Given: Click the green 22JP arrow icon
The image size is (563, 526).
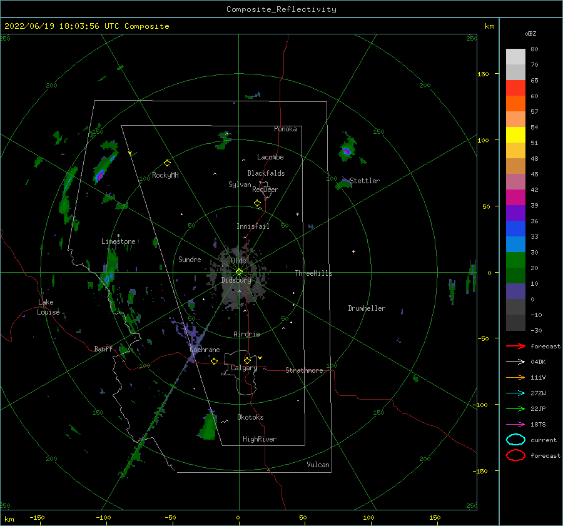Looking at the screenshot, I should pos(515,408).
